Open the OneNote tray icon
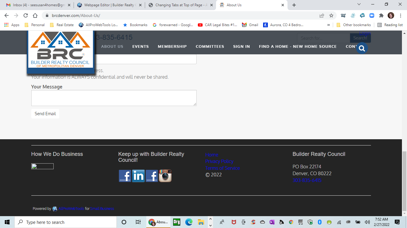The height and width of the screenshot is (228, 407). point(272,222)
